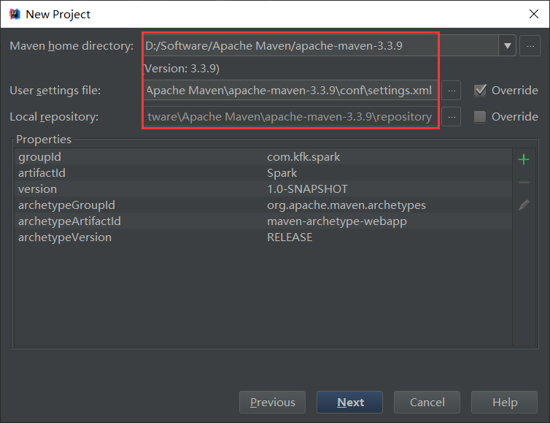Click the green plus add property icon
Image resolution: width=550 pixels, height=423 pixels.
point(523,159)
